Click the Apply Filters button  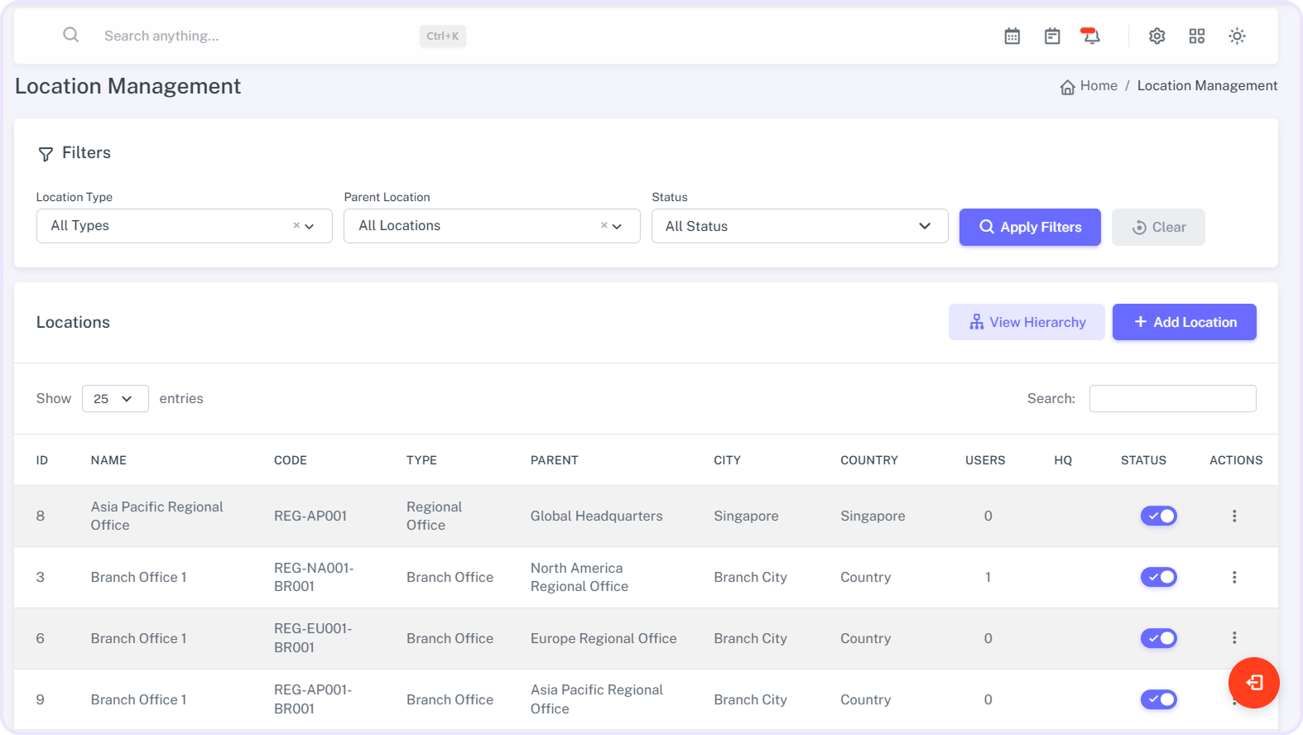[1029, 227]
